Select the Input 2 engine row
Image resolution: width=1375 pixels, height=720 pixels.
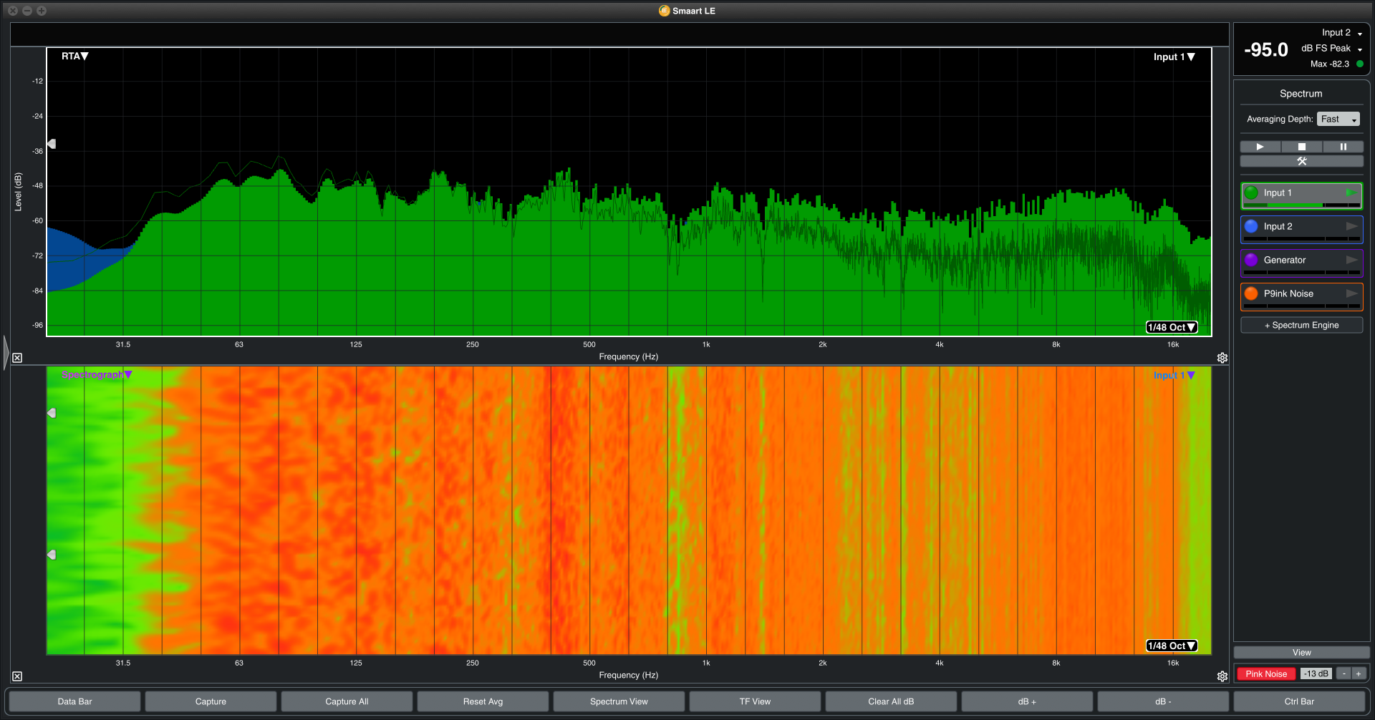[1302, 229]
